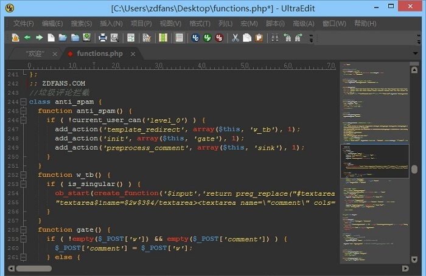The height and width of the screenshot is (276, 426).
Task: Click the green back navigation arrow
Action: [x=27, y=38]
